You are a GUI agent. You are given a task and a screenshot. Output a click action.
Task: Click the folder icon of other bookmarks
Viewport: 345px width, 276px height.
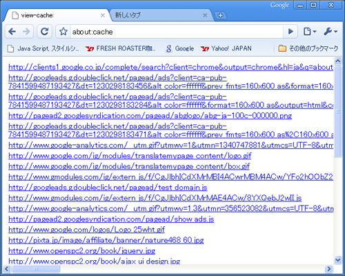pos(282,48)
